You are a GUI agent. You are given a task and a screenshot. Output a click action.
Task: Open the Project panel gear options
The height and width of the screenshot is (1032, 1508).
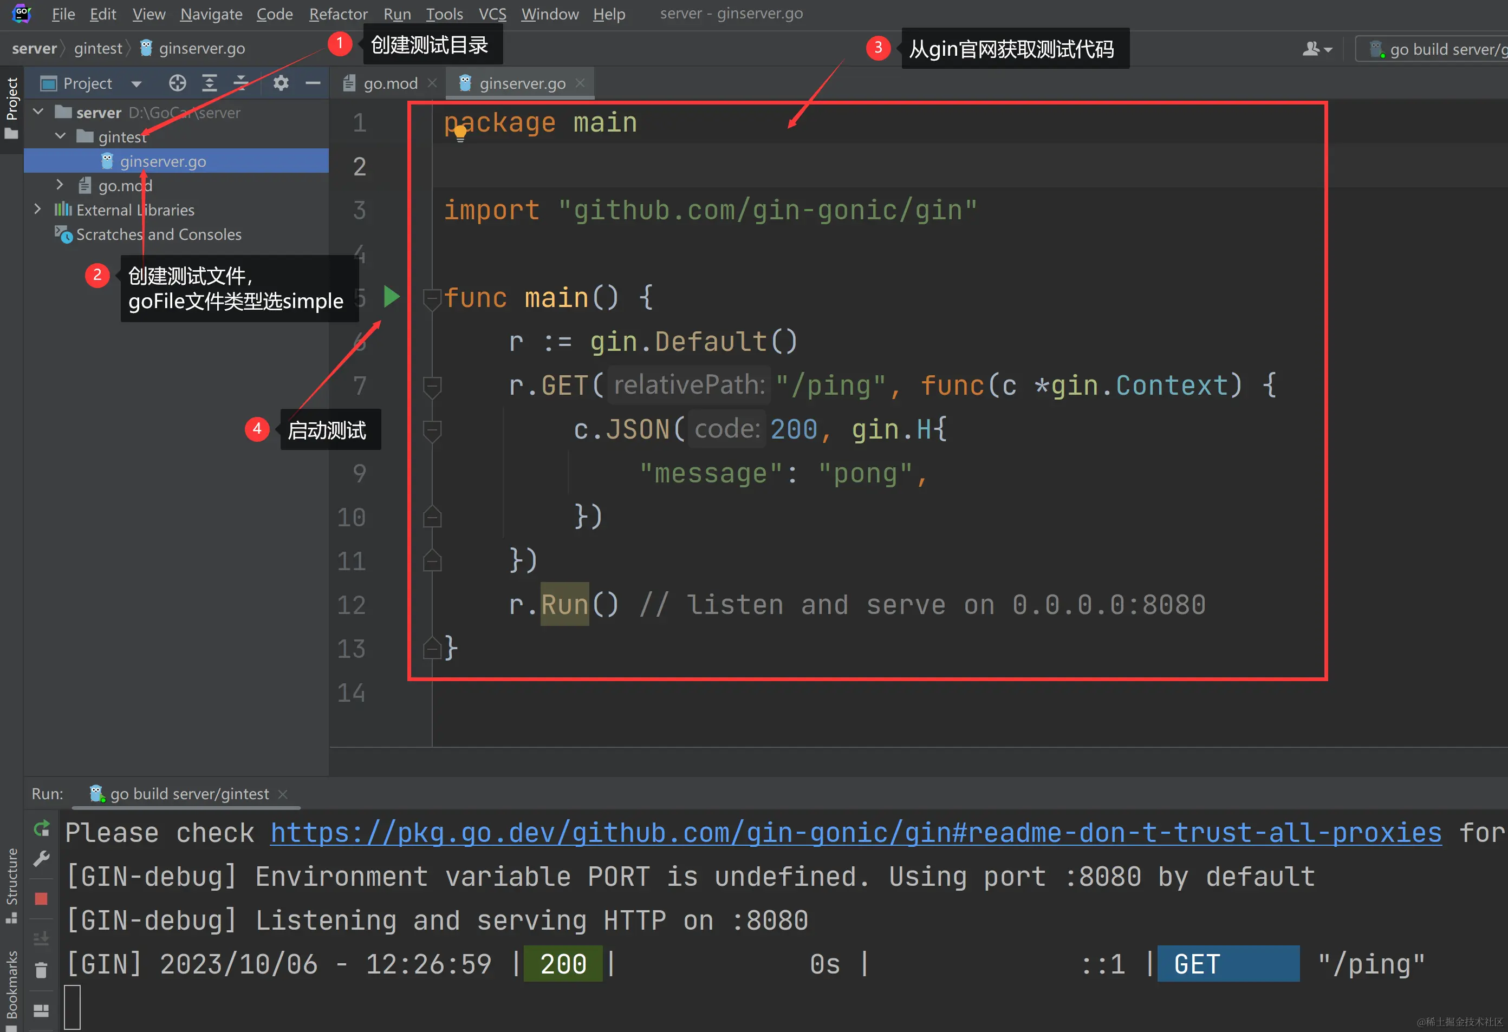coord(281,83)
